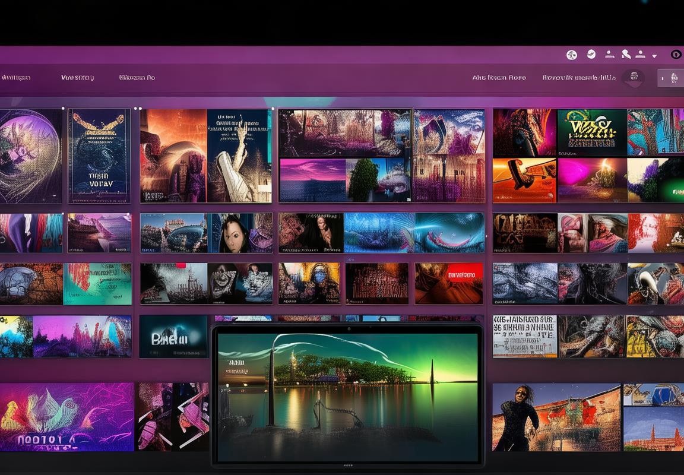Select the blue masked face on yellow thumbnail
Image resolution: width=684 pixels, height=475 pixels.
[309, 283]
